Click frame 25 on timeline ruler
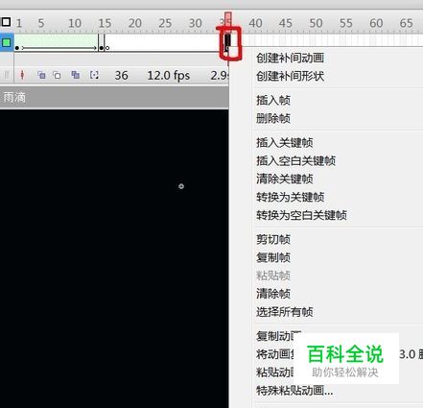423x408 pixels. point(165,23)
